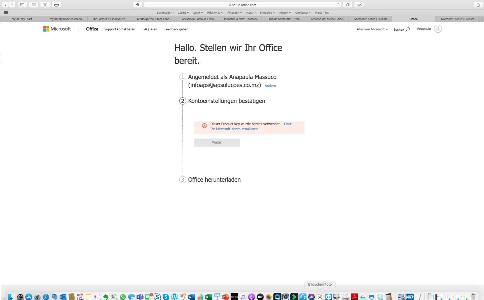Click the Weiter button

217,142
